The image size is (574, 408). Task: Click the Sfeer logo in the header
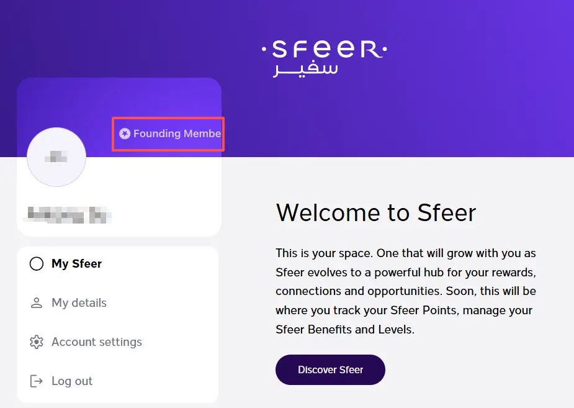coord(324,50)
